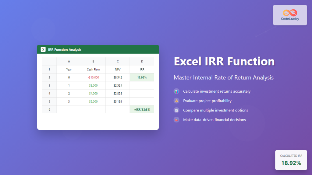The image size is (312, 175).
Task: Click the trending chart icon beside compare investments
Action: pos(176,110)
